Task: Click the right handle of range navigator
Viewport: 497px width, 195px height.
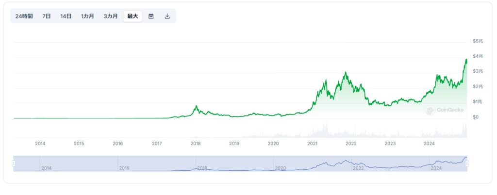Action: tap(467, 163)
